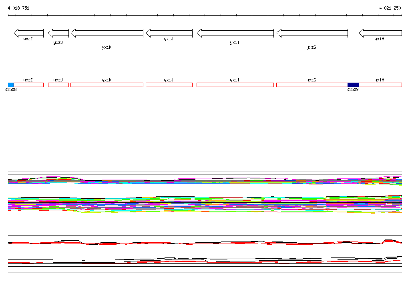
Task: Click the yxiI label under gene arrow
Action: click(x=235, y=42)
